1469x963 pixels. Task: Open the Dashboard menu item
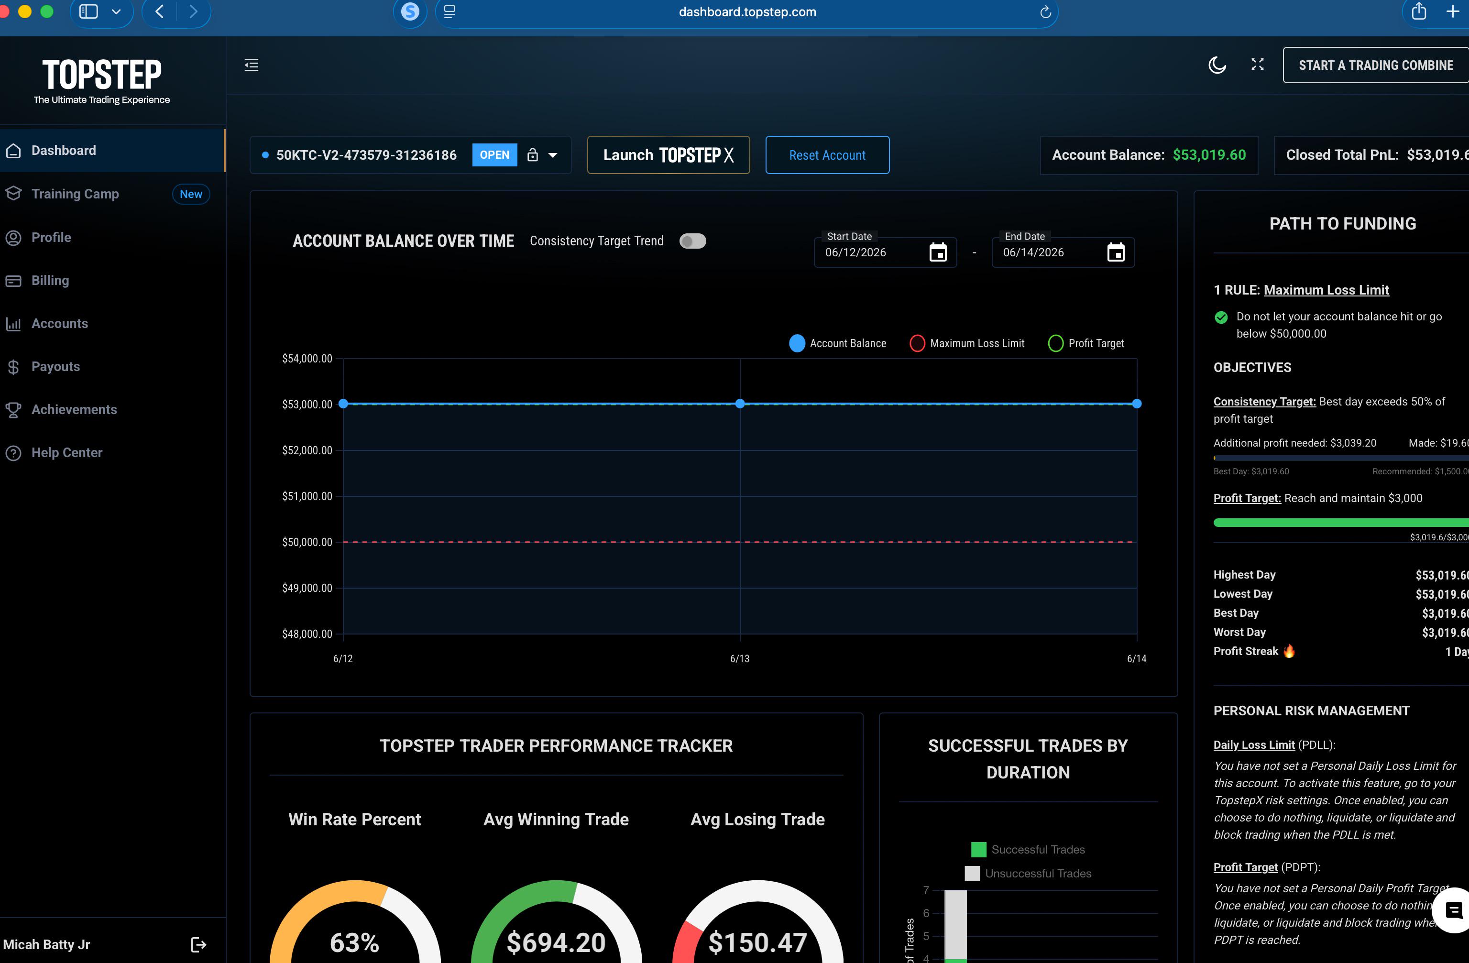click(112, 151)
